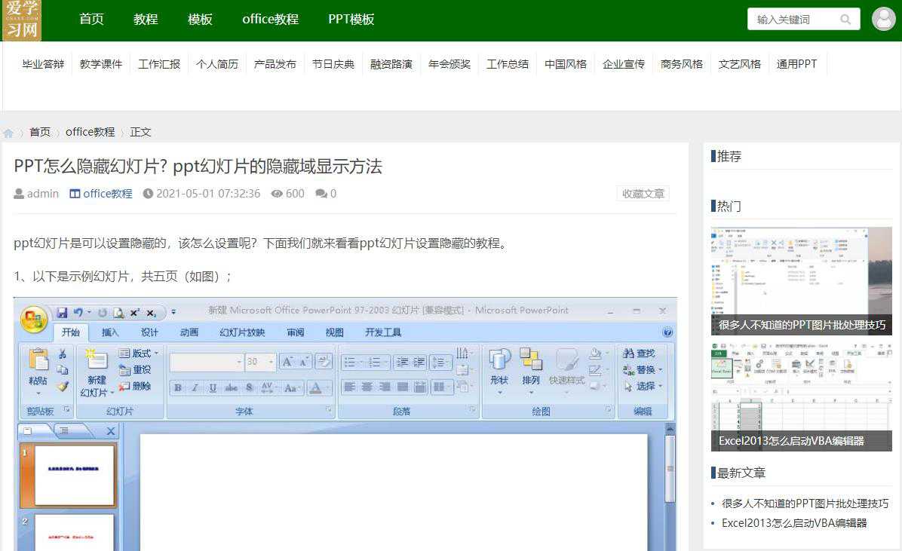Click the Shapes (形状) icon in ribbon
902x551 pixels.
[499, 362]
